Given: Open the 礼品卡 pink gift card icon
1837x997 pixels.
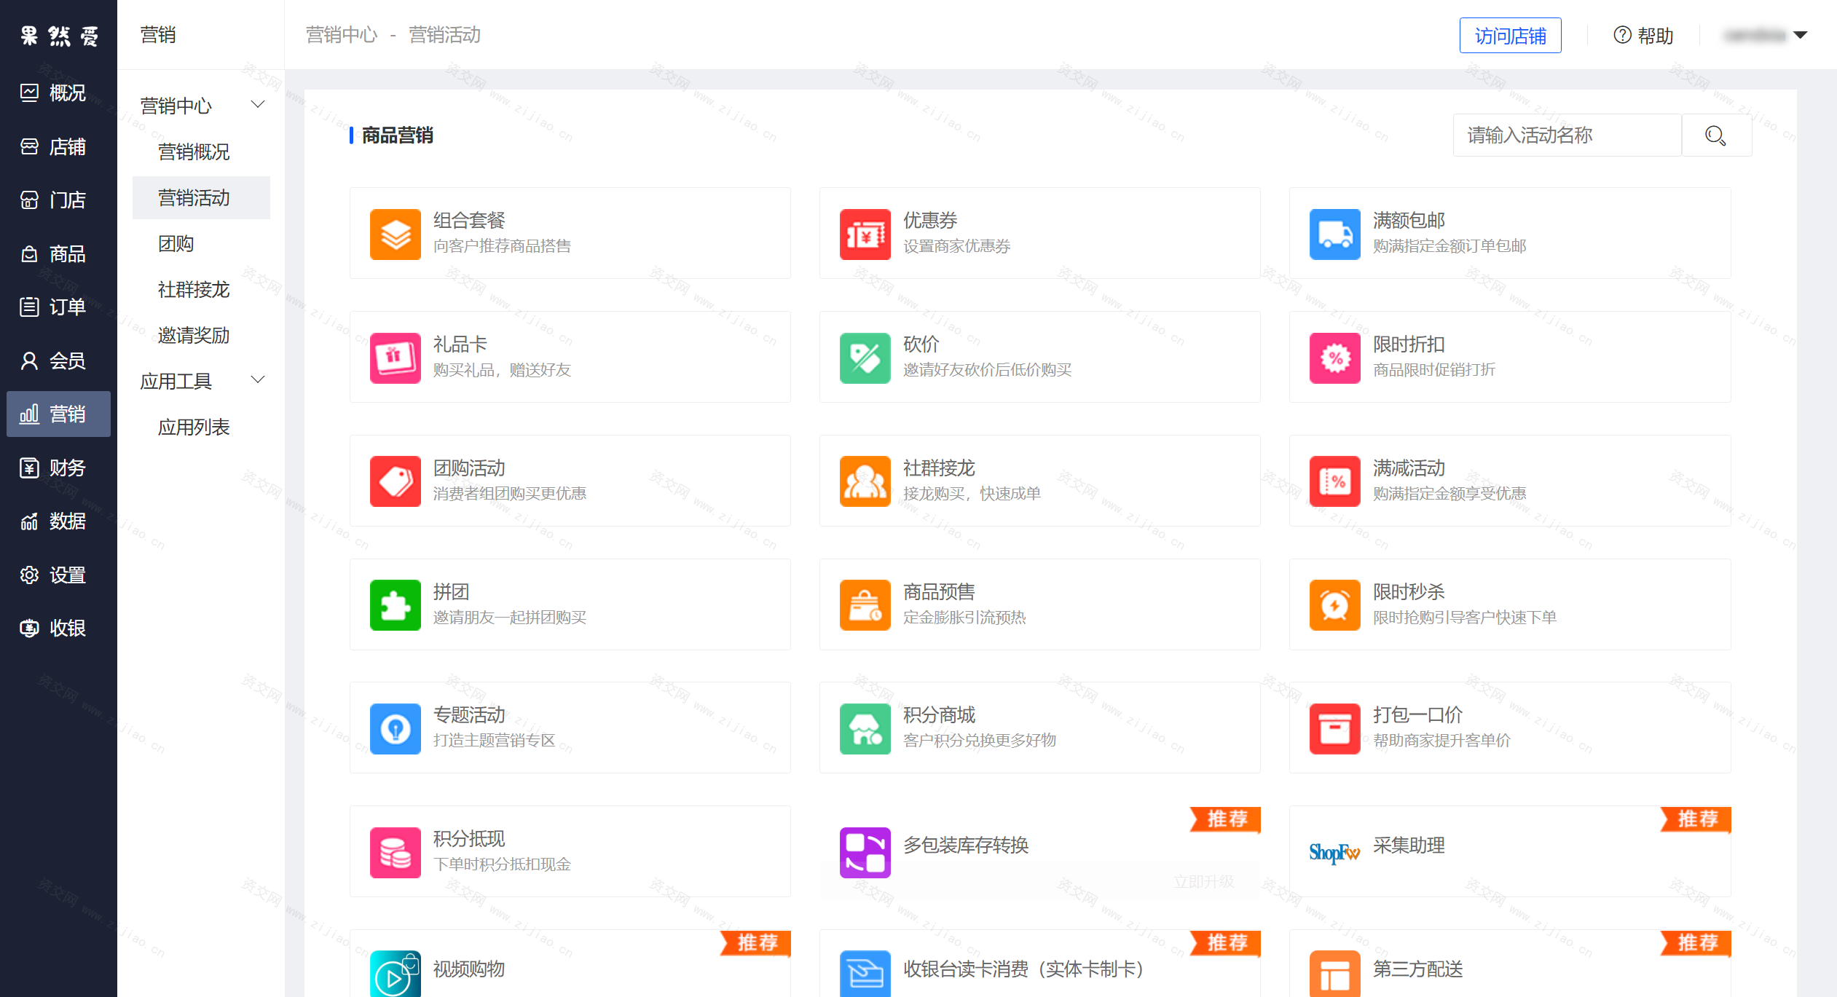Looking at the screenshot, I should 395,358.
